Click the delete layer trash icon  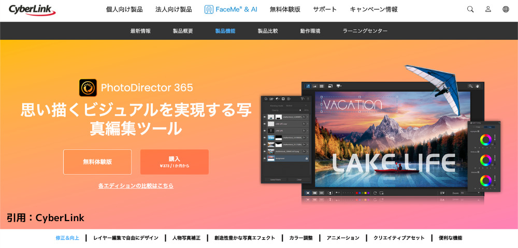(308, 99)
